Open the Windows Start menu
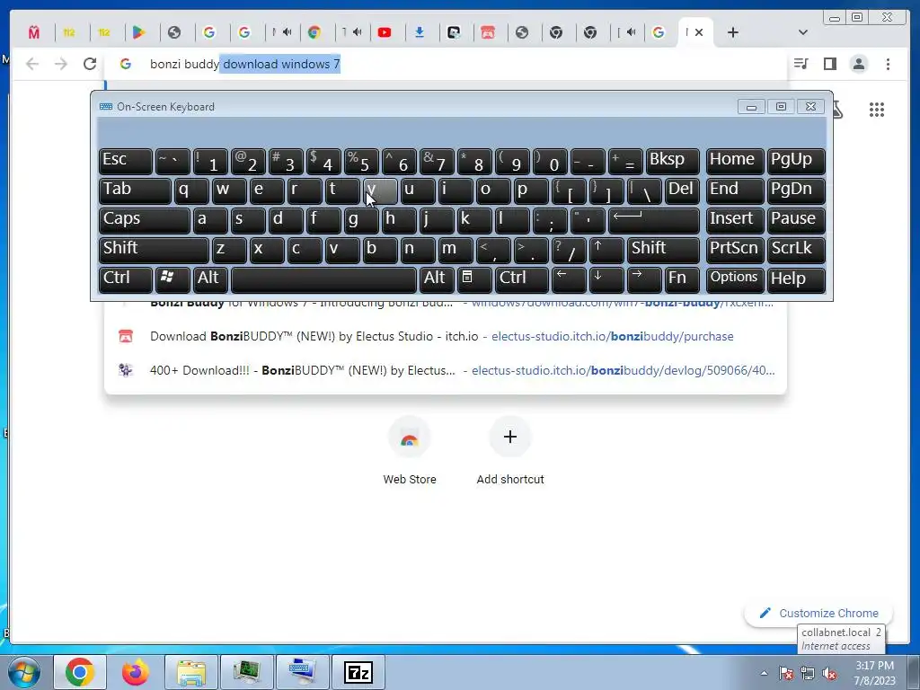 tap(24, 672)
